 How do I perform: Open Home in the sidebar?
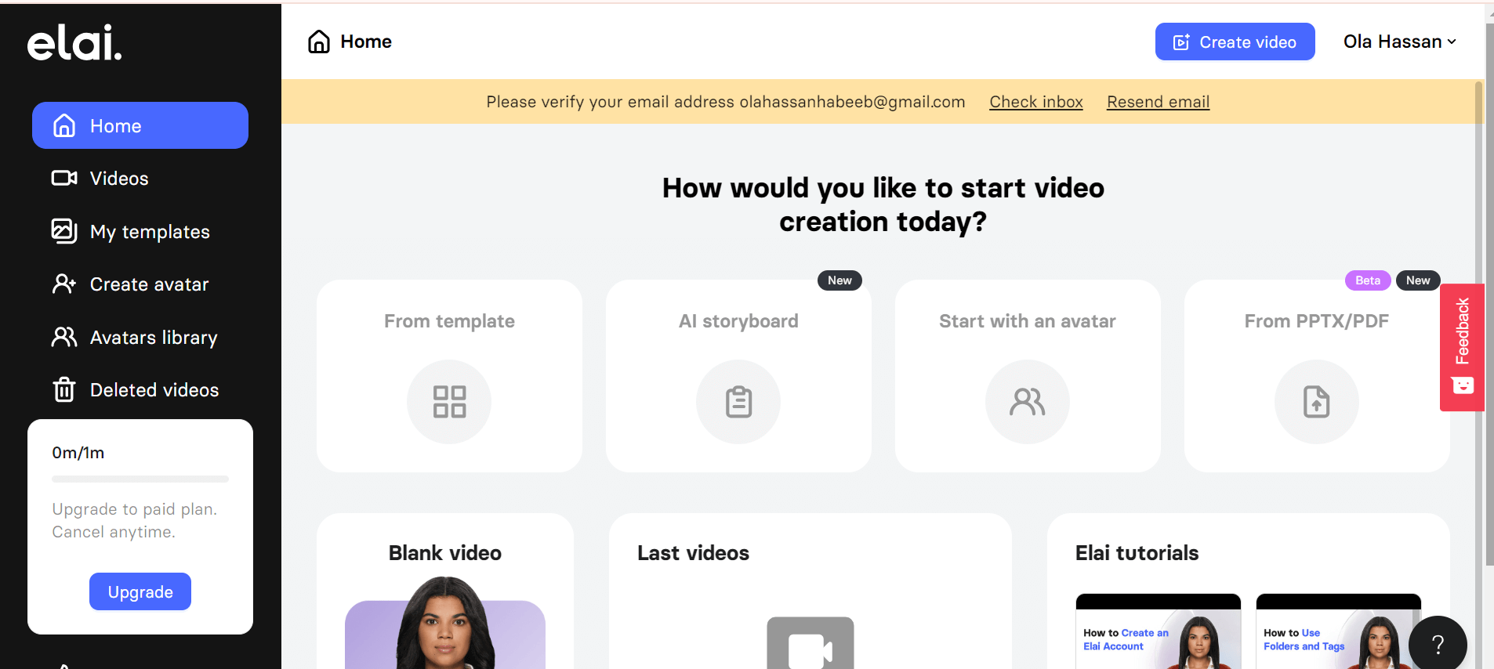coord(140,125)
